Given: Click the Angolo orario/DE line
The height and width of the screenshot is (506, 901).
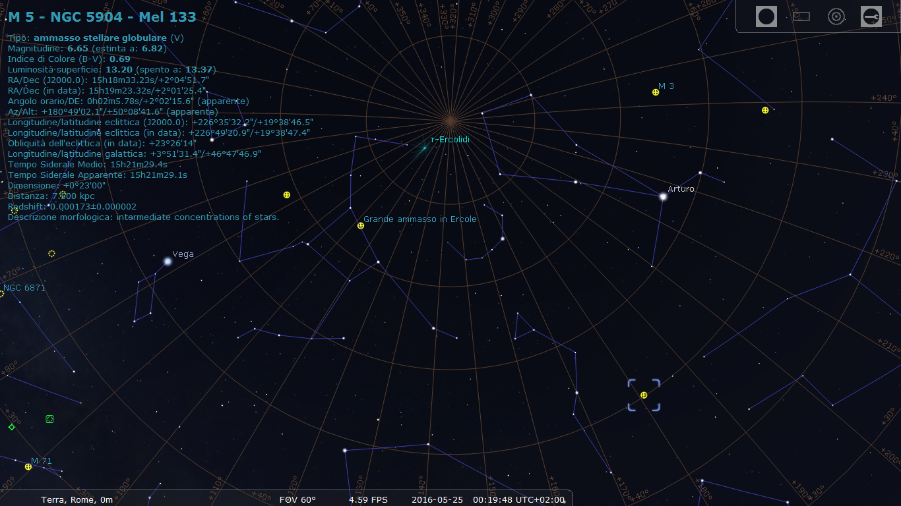Looking at the screenshot, I should point(129,101).
